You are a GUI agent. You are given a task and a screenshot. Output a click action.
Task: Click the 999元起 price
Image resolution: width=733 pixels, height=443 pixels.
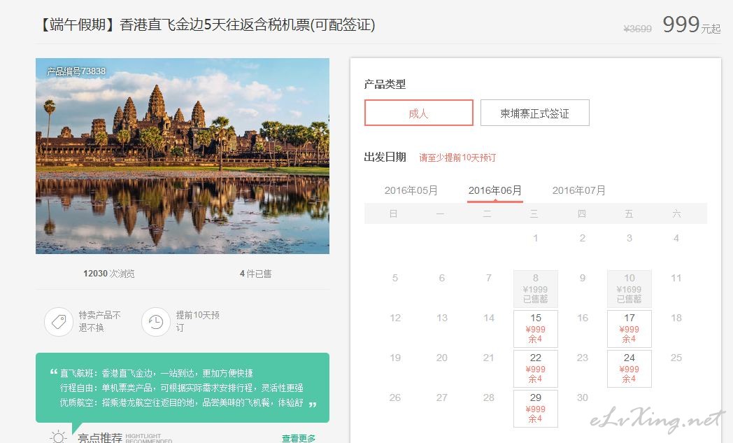[x=692, y=24]
